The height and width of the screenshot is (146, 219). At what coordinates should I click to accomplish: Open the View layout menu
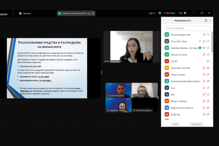pos(182,13)
